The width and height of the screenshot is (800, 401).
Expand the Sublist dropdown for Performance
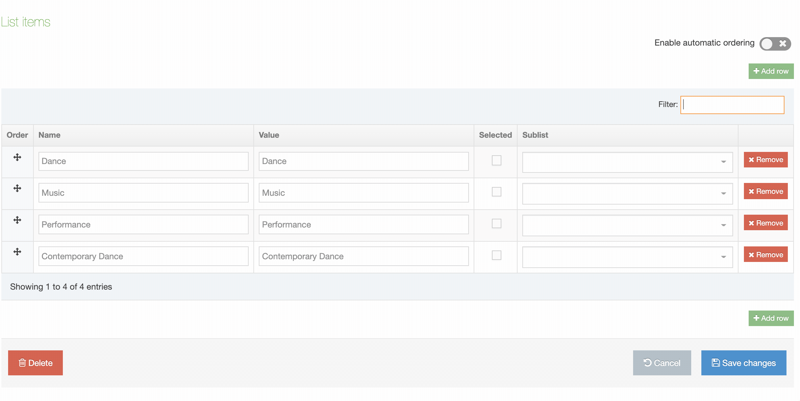[627, 225]
